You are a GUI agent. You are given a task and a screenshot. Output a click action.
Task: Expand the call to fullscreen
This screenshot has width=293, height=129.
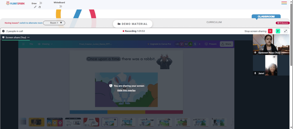click(285, 31)
